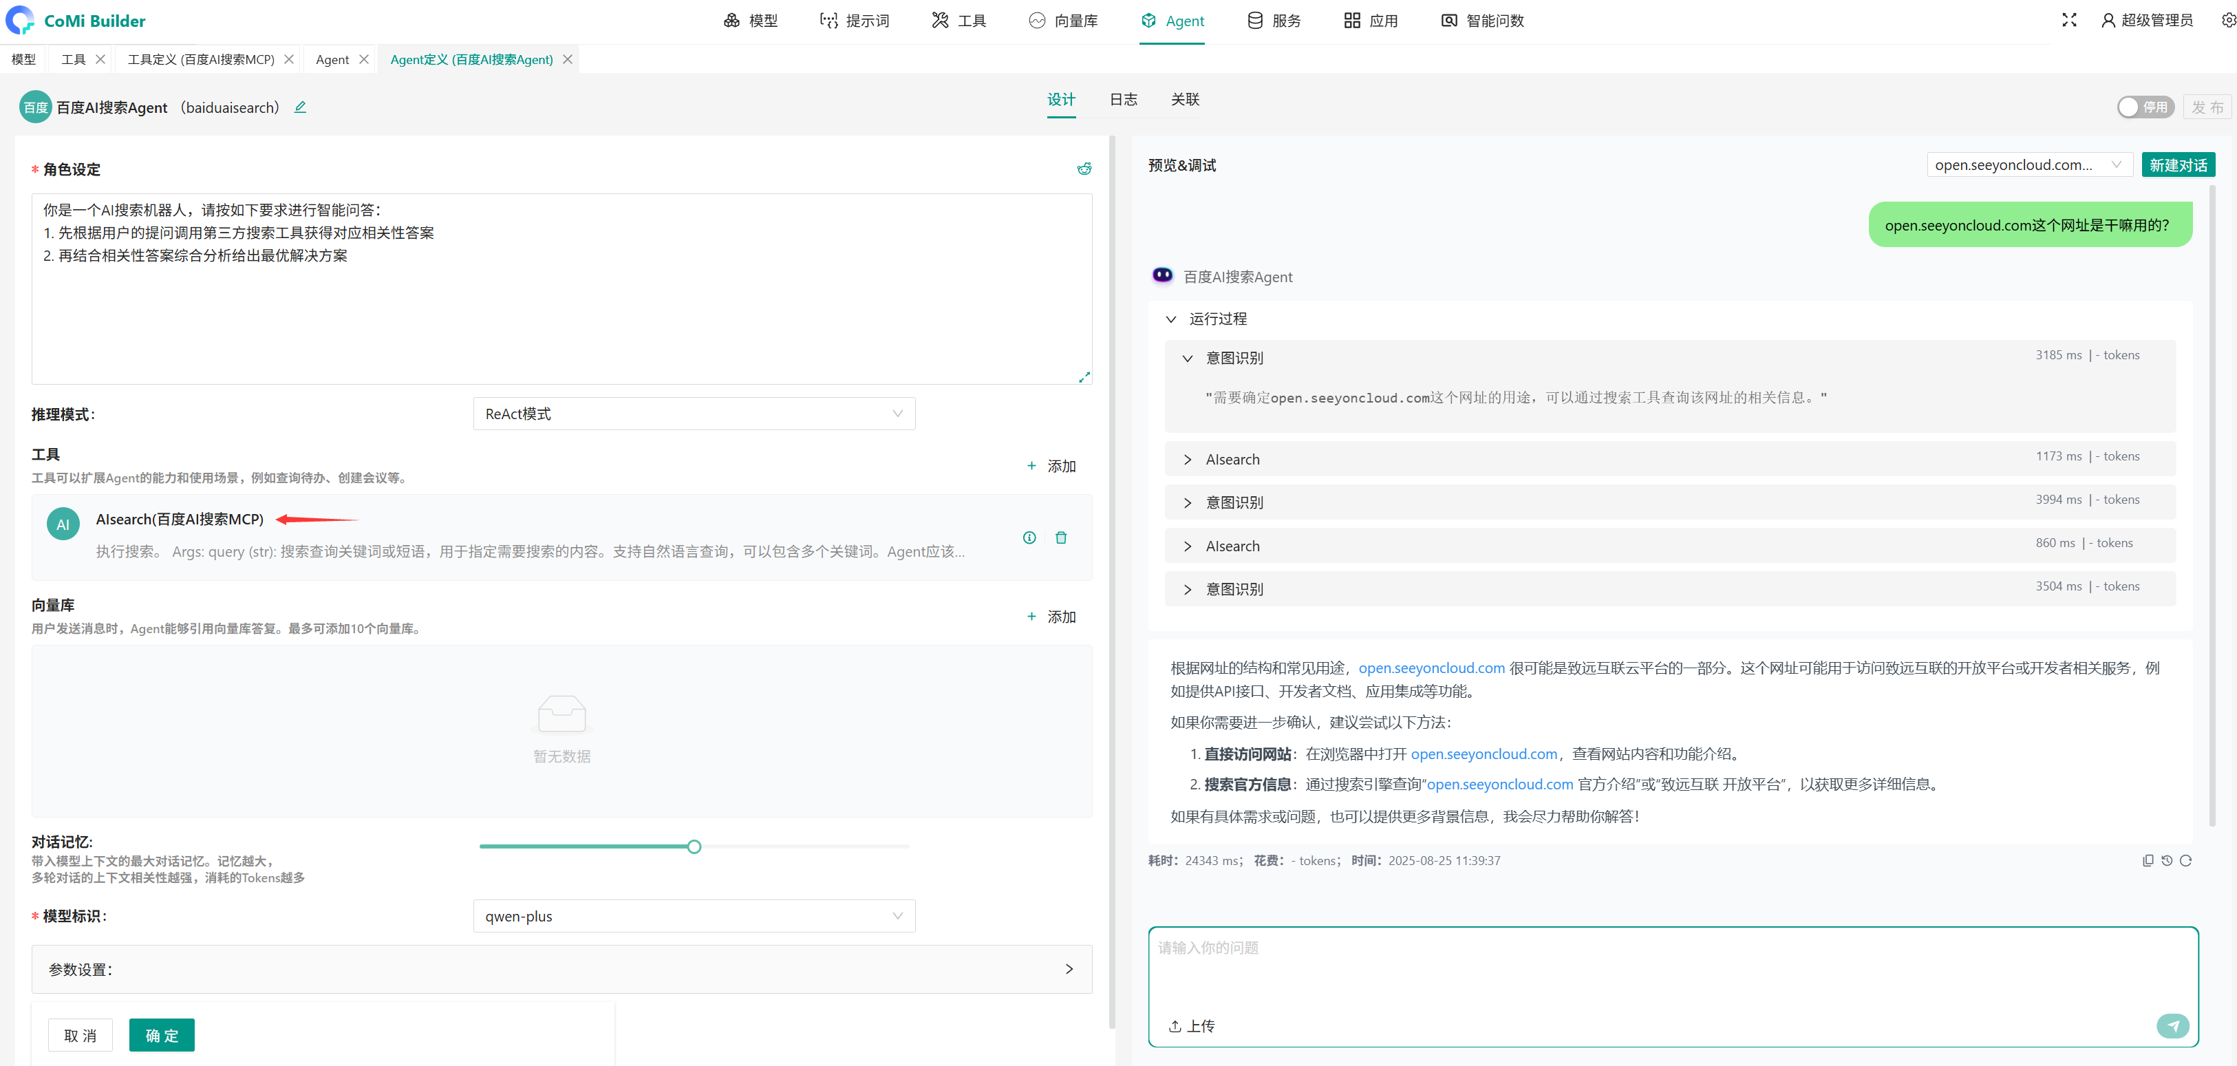Expand the 参数设置 section

[561, 969]
